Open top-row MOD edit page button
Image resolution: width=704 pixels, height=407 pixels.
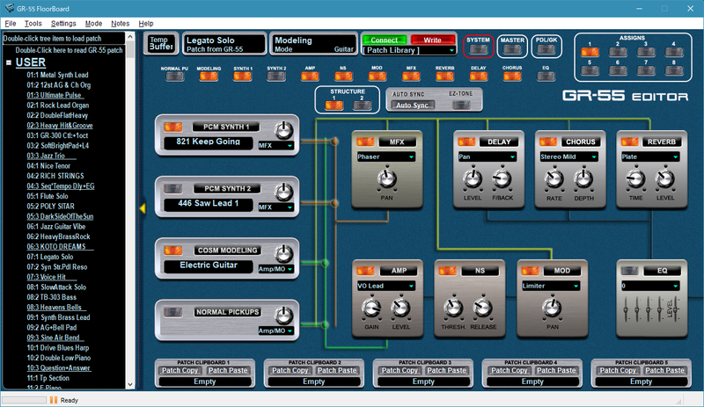click(378, 76)
